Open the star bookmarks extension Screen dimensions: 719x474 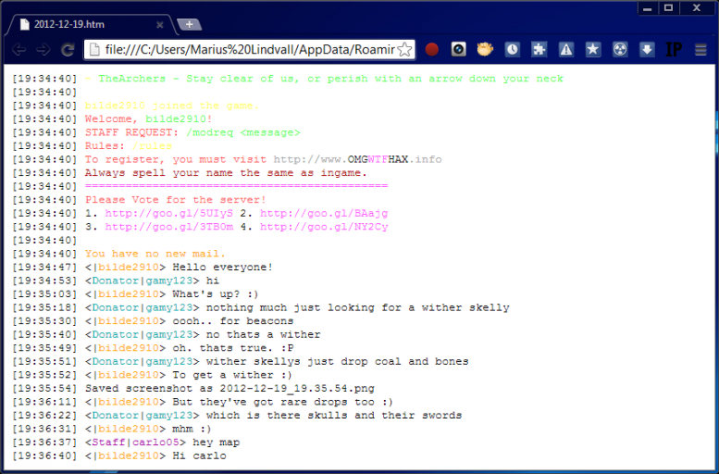click(593, 49)
